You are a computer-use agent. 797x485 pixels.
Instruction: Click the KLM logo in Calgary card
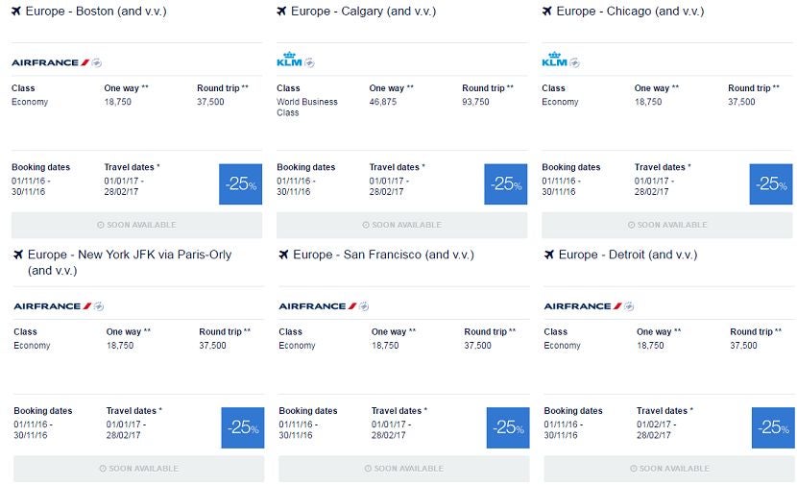pos(289,59)
